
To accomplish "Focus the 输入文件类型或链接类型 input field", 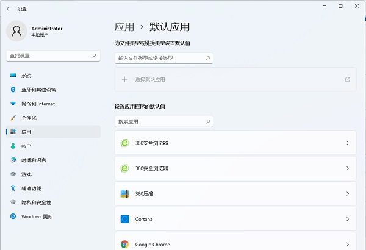I will pos(159,58).
